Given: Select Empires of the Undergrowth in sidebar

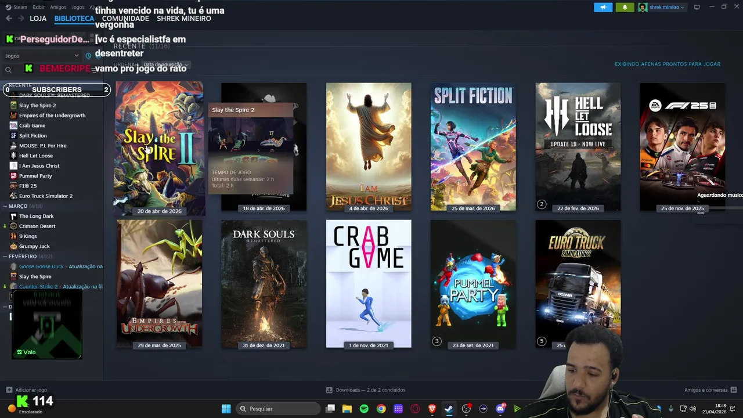Looking at the screenshot, I should coord(52,116).
